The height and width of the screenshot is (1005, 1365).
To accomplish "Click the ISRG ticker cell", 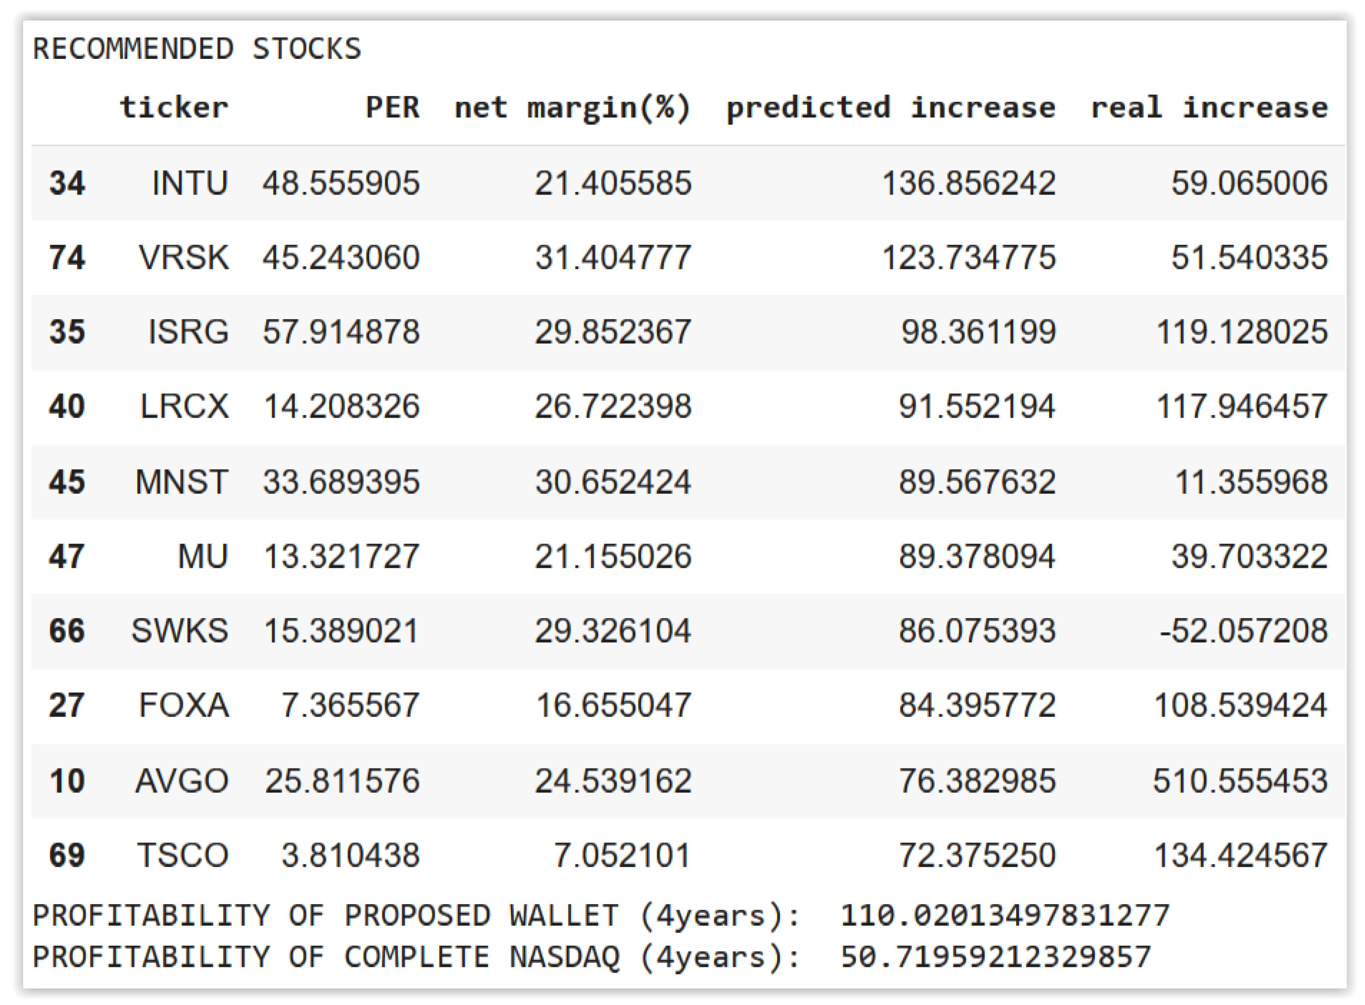I will tap(188, 332).
